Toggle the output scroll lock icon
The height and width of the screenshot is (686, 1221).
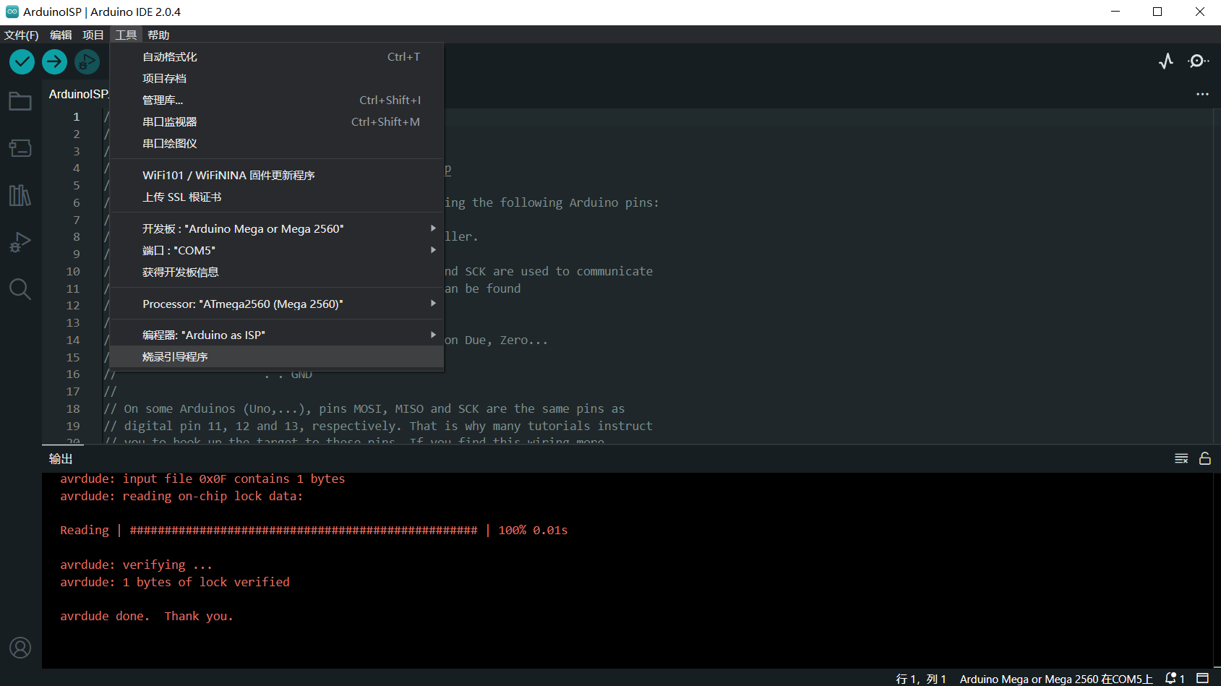(x=1205, y=458)
